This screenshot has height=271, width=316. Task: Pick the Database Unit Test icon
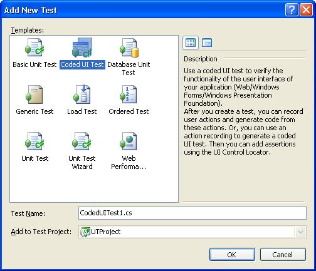(x=129, y=48)
